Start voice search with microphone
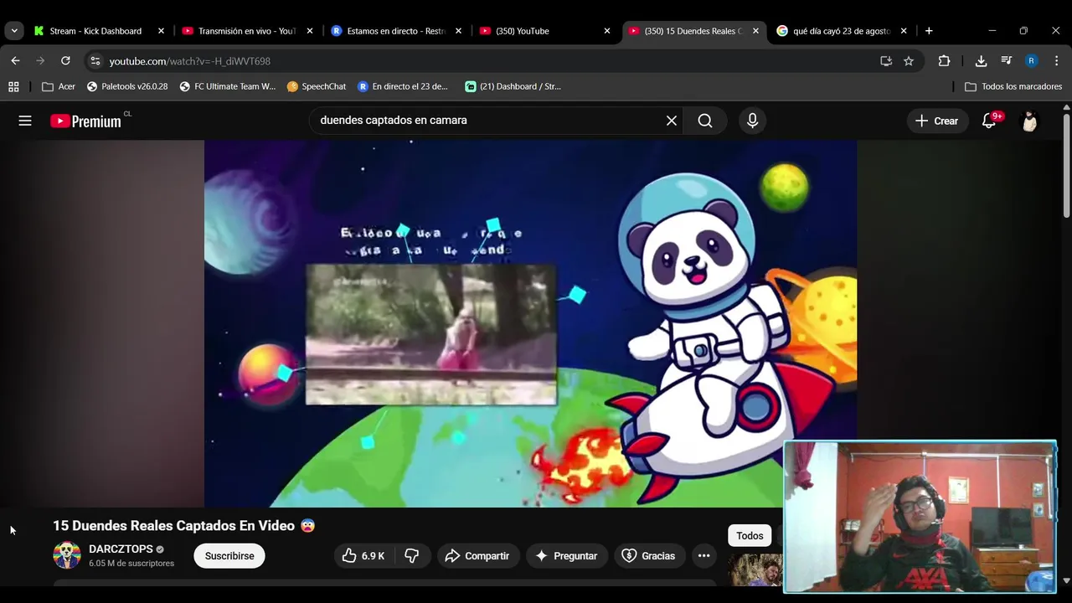 point(752,121)
